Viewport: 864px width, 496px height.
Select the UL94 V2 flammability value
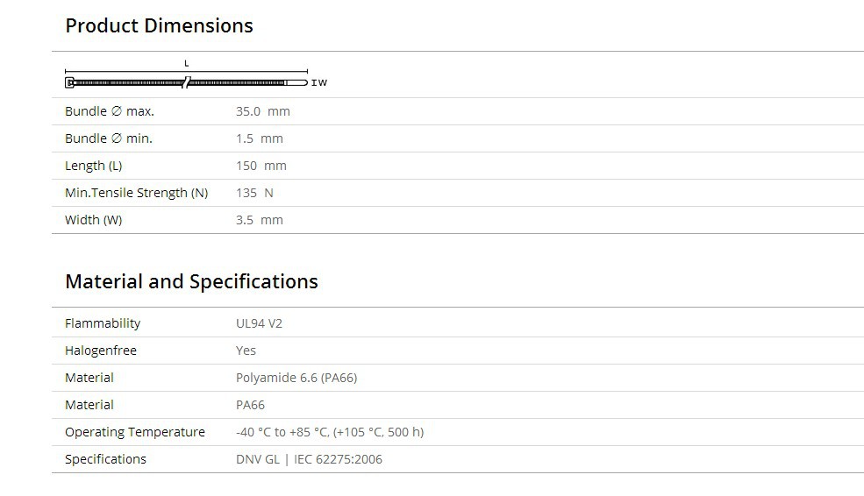click(x=259, y=323)
